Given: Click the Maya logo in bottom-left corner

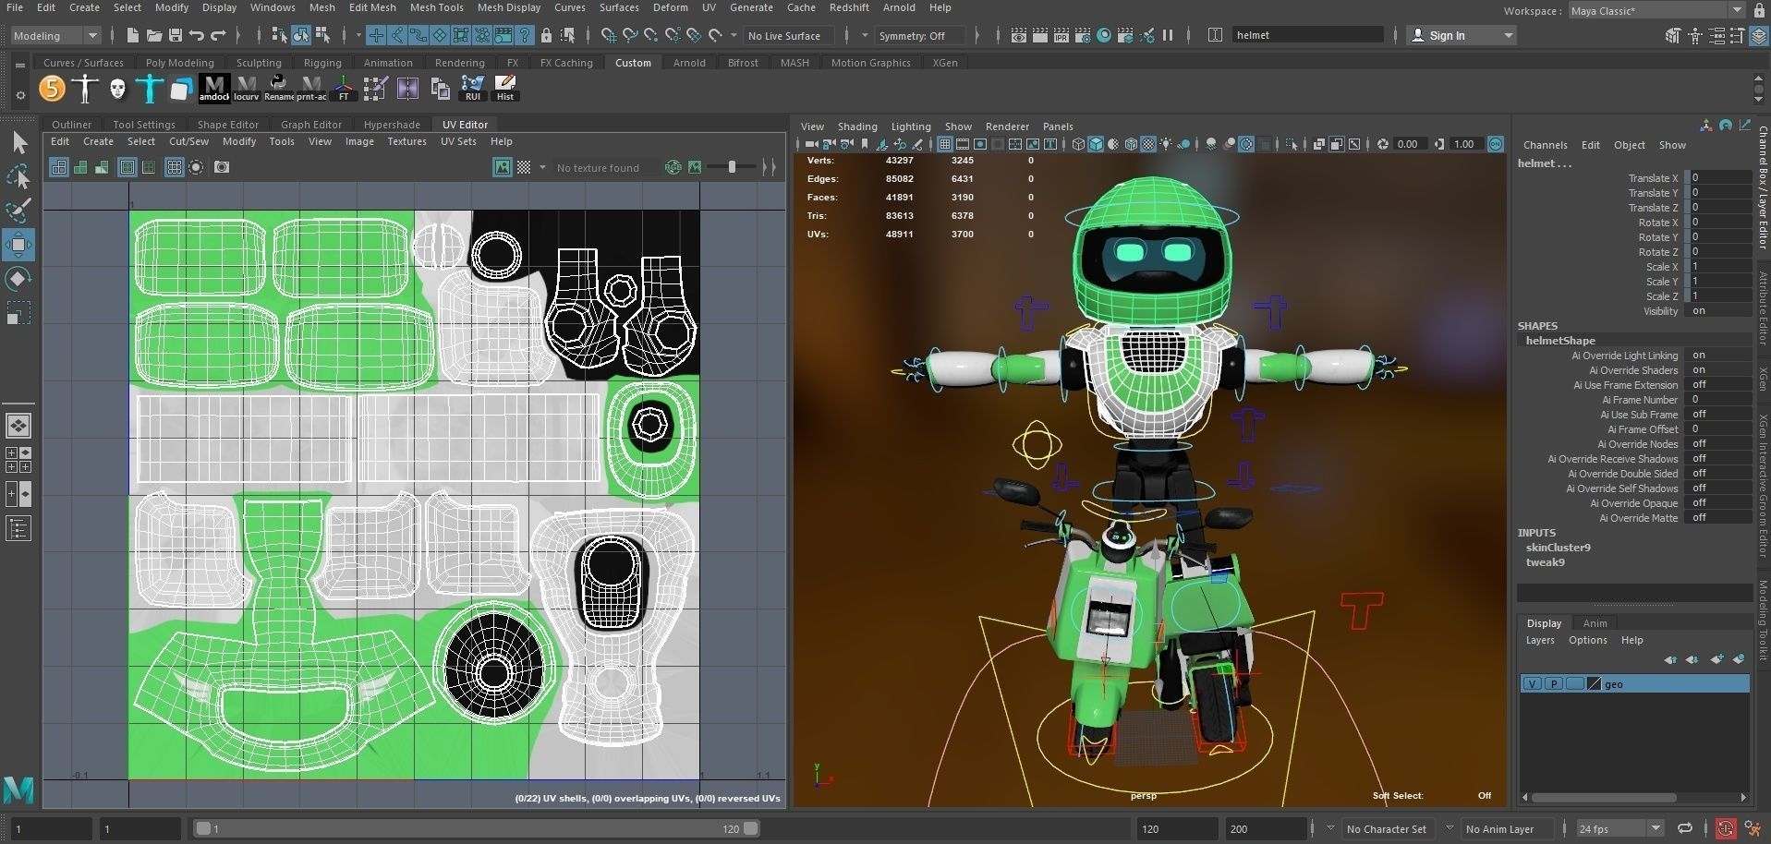Looking at the screenshot, I should [18, 790].
